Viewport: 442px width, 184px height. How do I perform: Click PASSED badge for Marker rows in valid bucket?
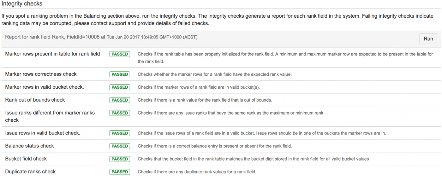pyautogui.click(x=120, y=87)
